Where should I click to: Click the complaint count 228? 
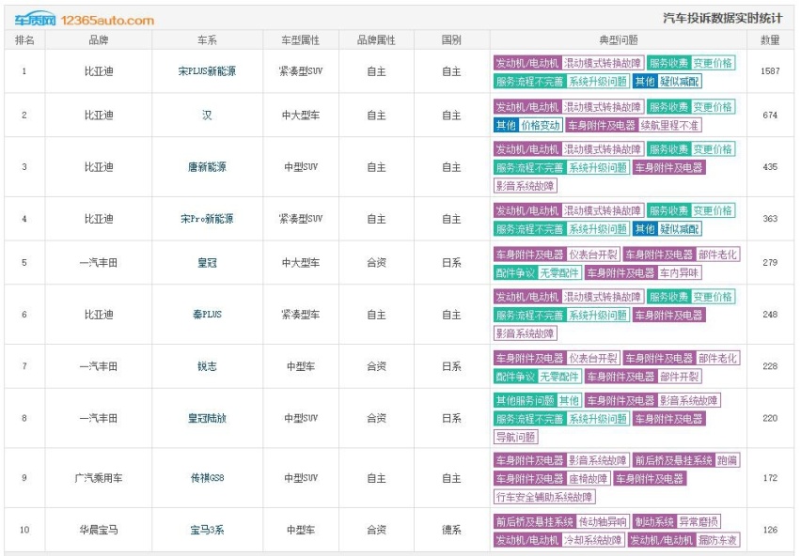tap(770, 366)
